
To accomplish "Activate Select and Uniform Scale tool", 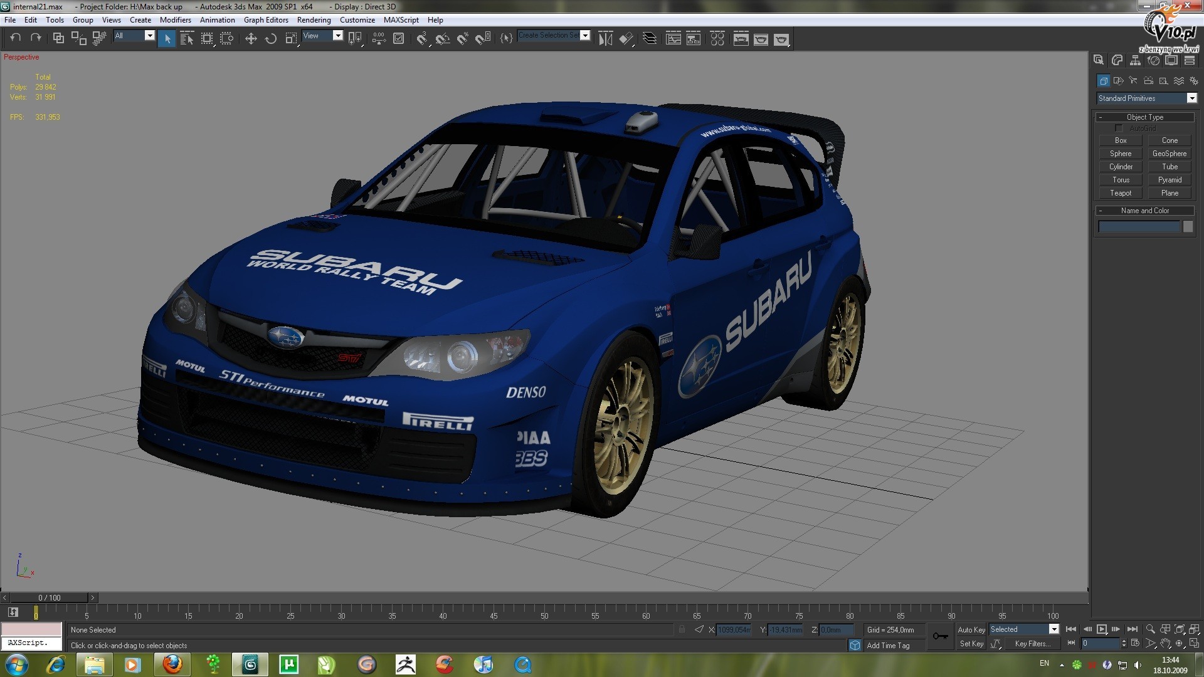I will click(291, 39).
